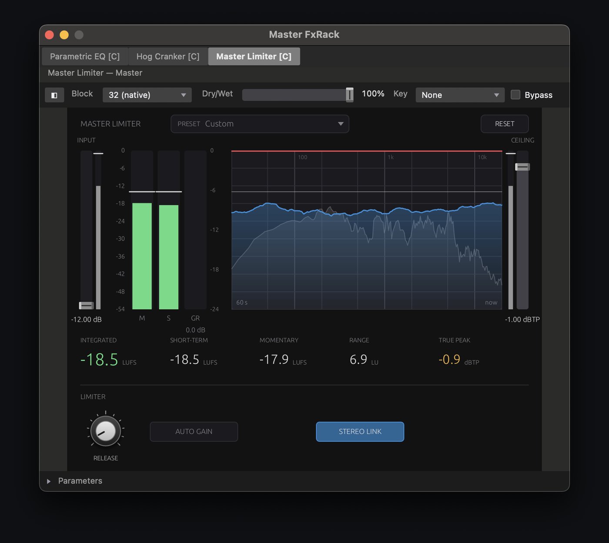Click the GR 0.0 dB value

(x=195, y=330)
